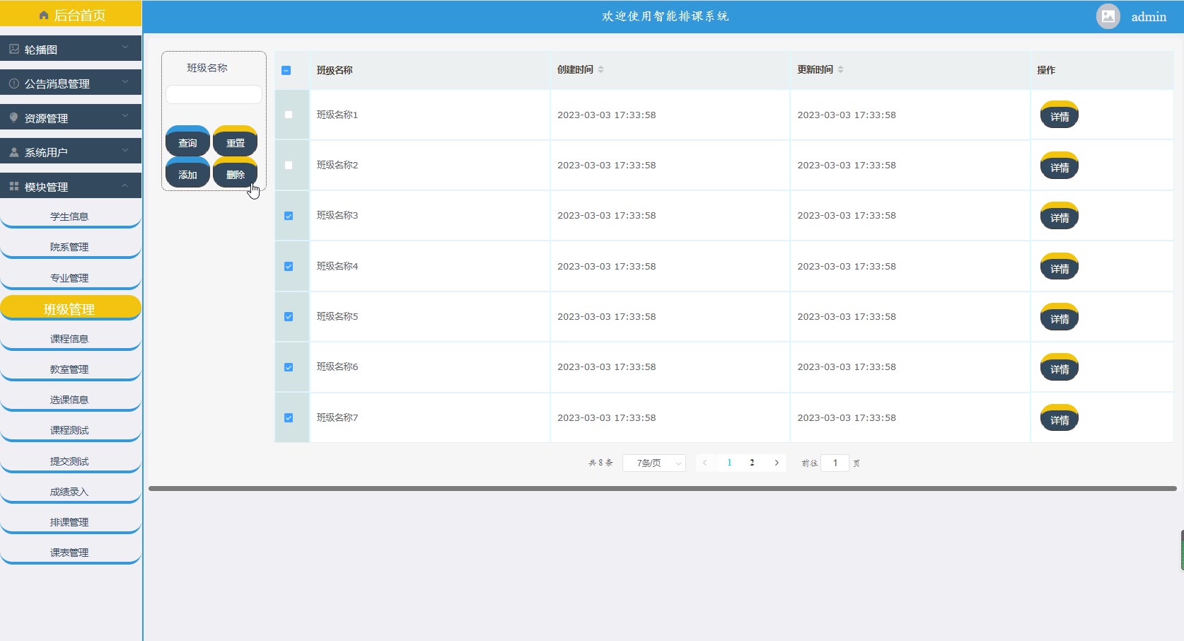Click the home icon beside 后台首页
The width and height of the screenshot is (1184, 641).
pyautogui.click(x=44, y=16)
